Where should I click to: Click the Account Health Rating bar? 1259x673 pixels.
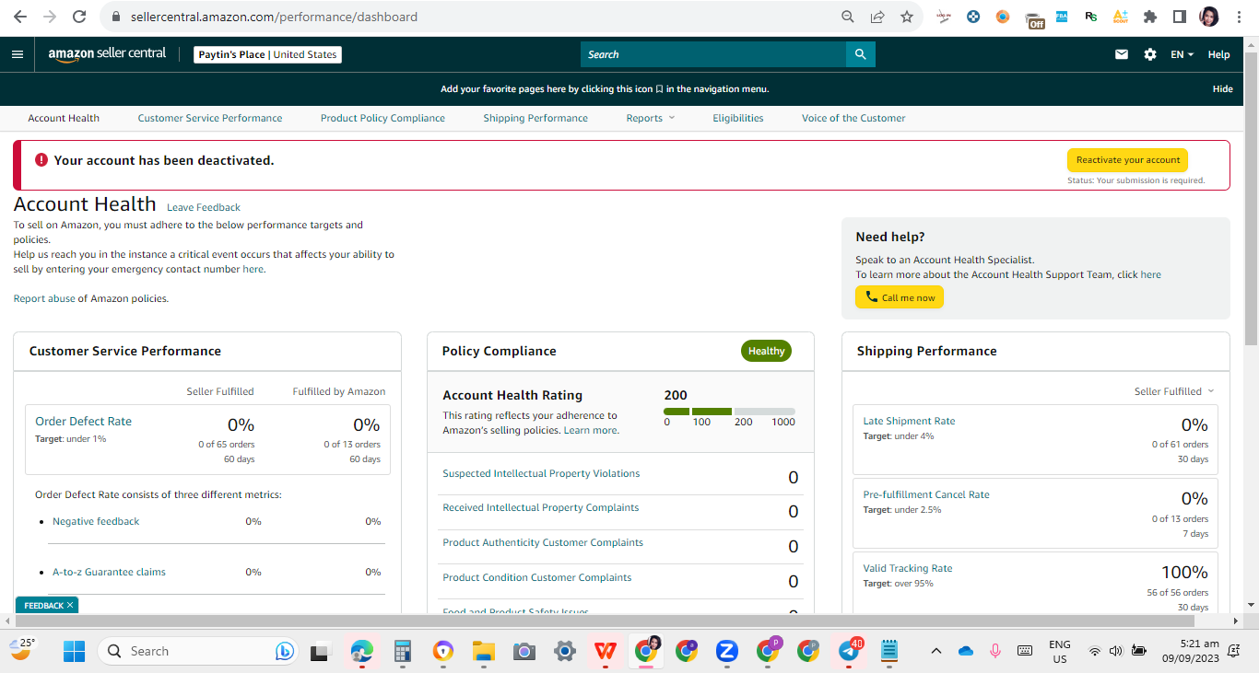(729, 412)
